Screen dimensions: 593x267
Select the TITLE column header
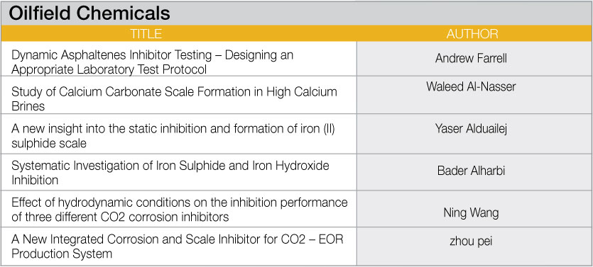click(x=146, y=34)
